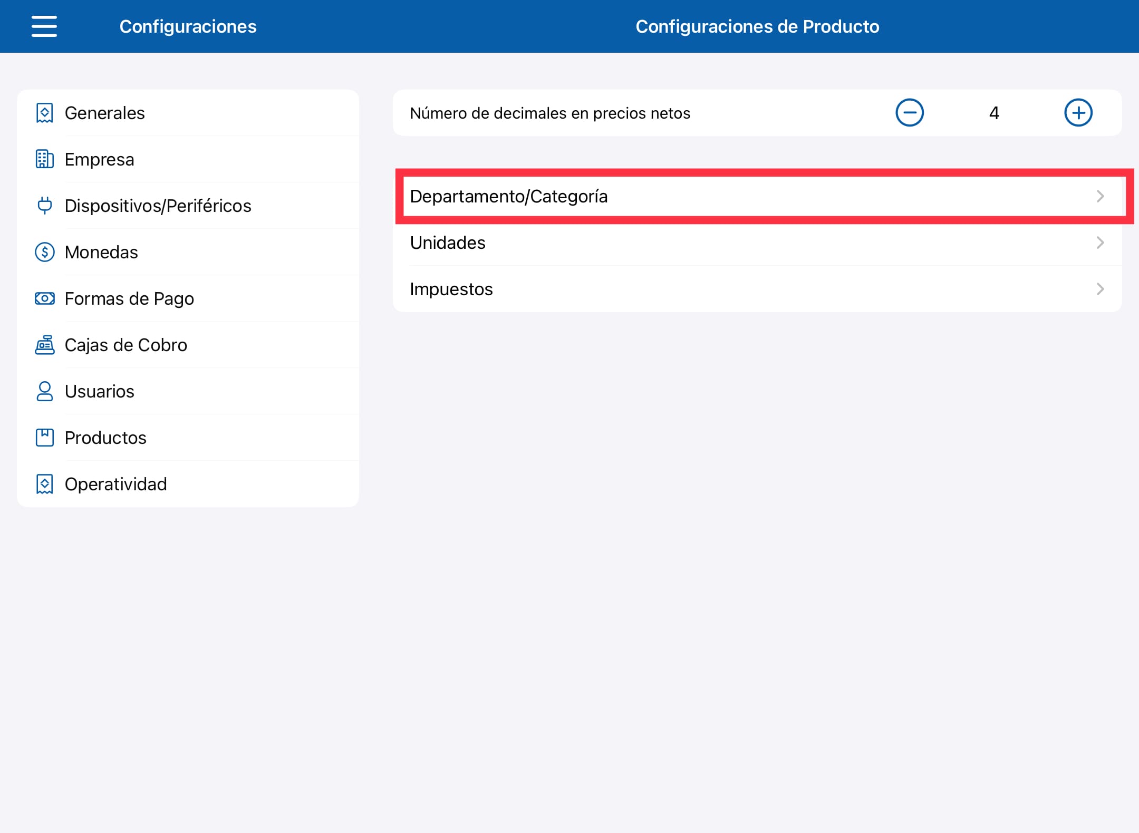This screenshot has width=1139, height=833.
Task: Select Generales in the sidebar
Action: (188, 113)
